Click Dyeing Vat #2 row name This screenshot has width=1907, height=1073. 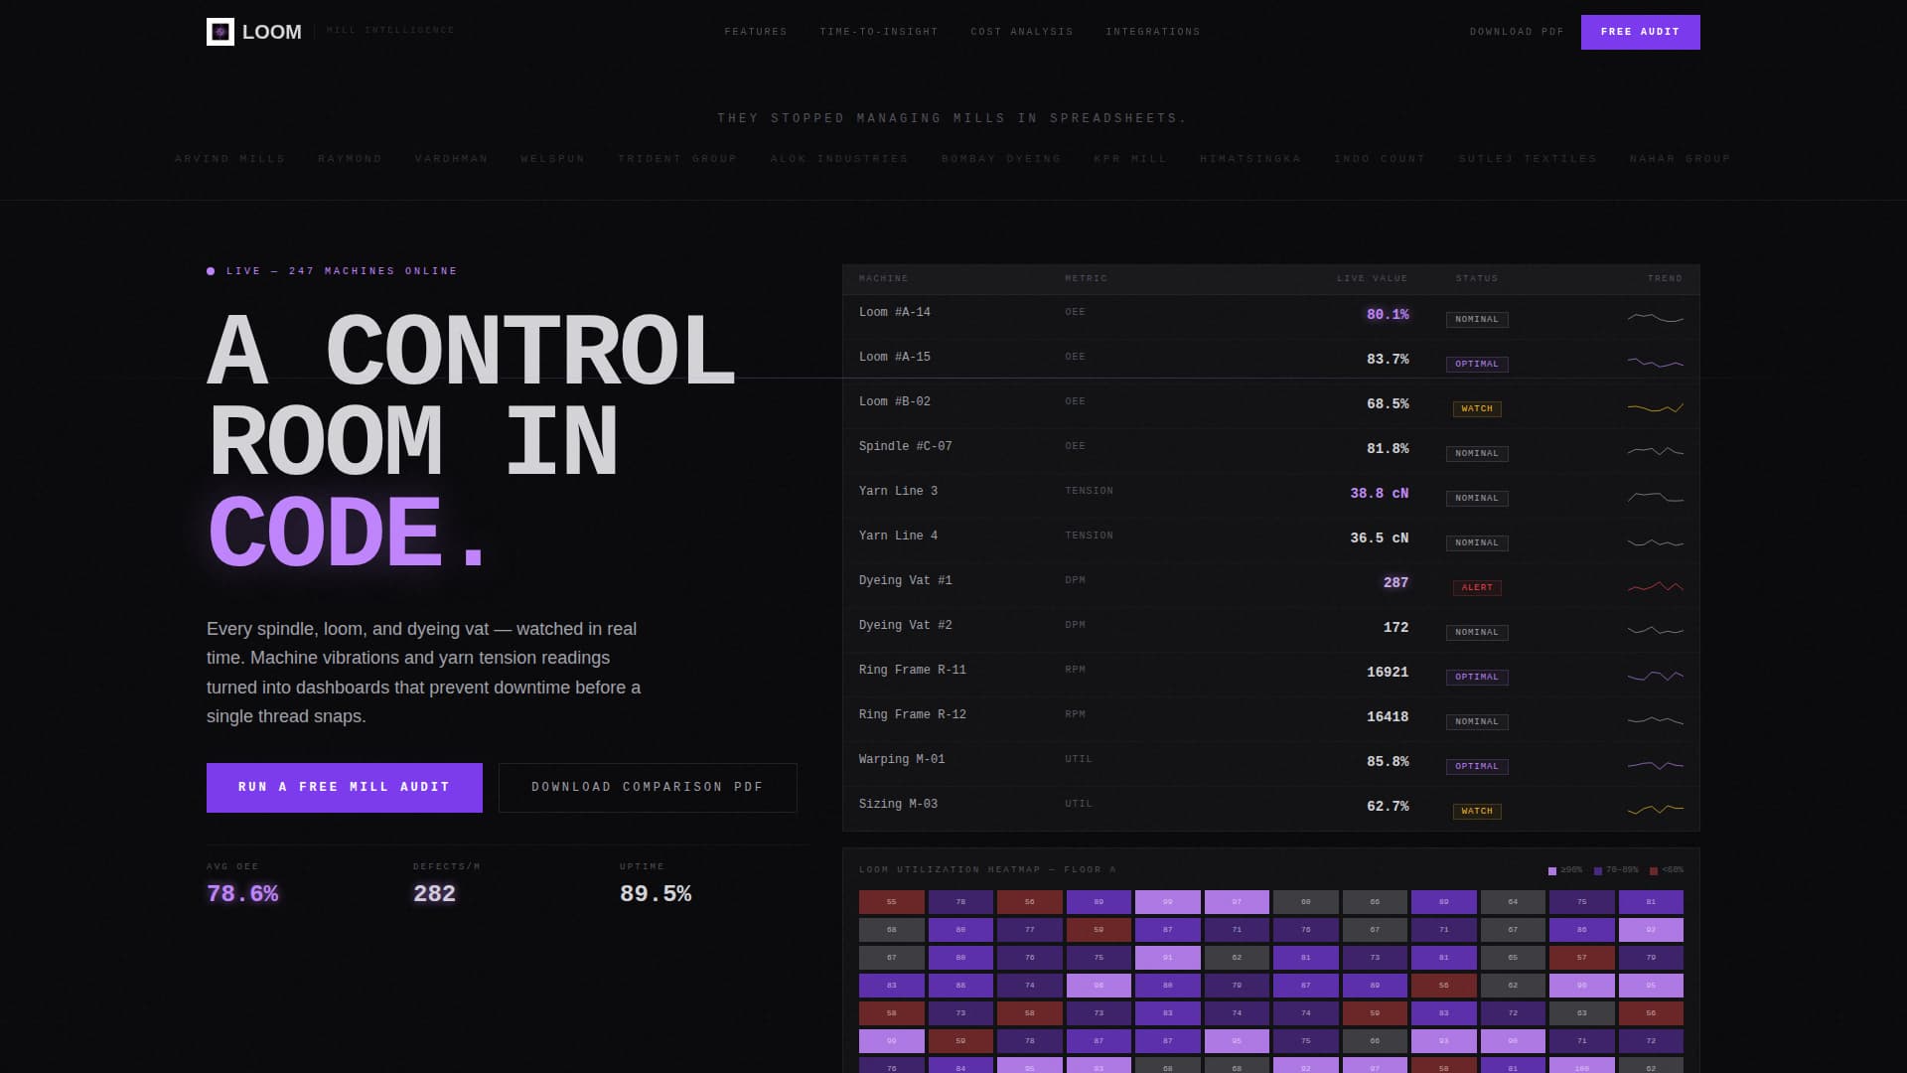coord(906,625)
